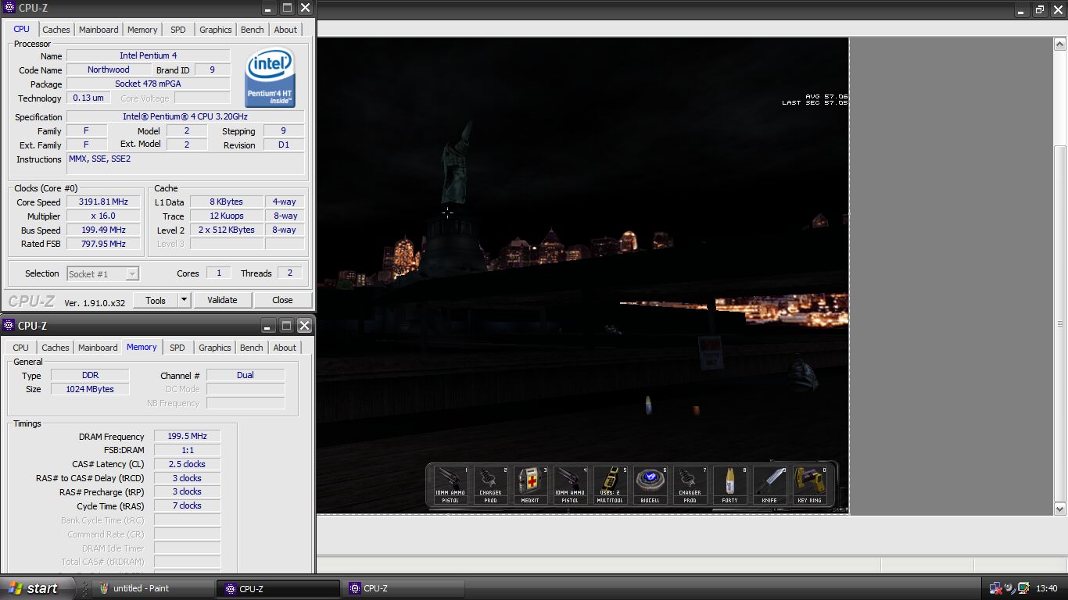The image size is (1068, 600).
Task: Click the 7 clocks tRAS value
Action: pos(187,505)
